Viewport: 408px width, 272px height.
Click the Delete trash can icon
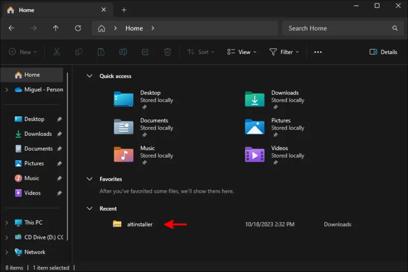point(167,52)
